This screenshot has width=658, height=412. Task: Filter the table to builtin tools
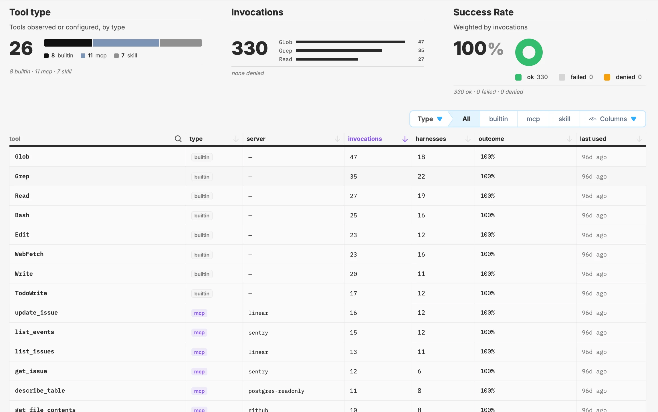coord(498,119)
